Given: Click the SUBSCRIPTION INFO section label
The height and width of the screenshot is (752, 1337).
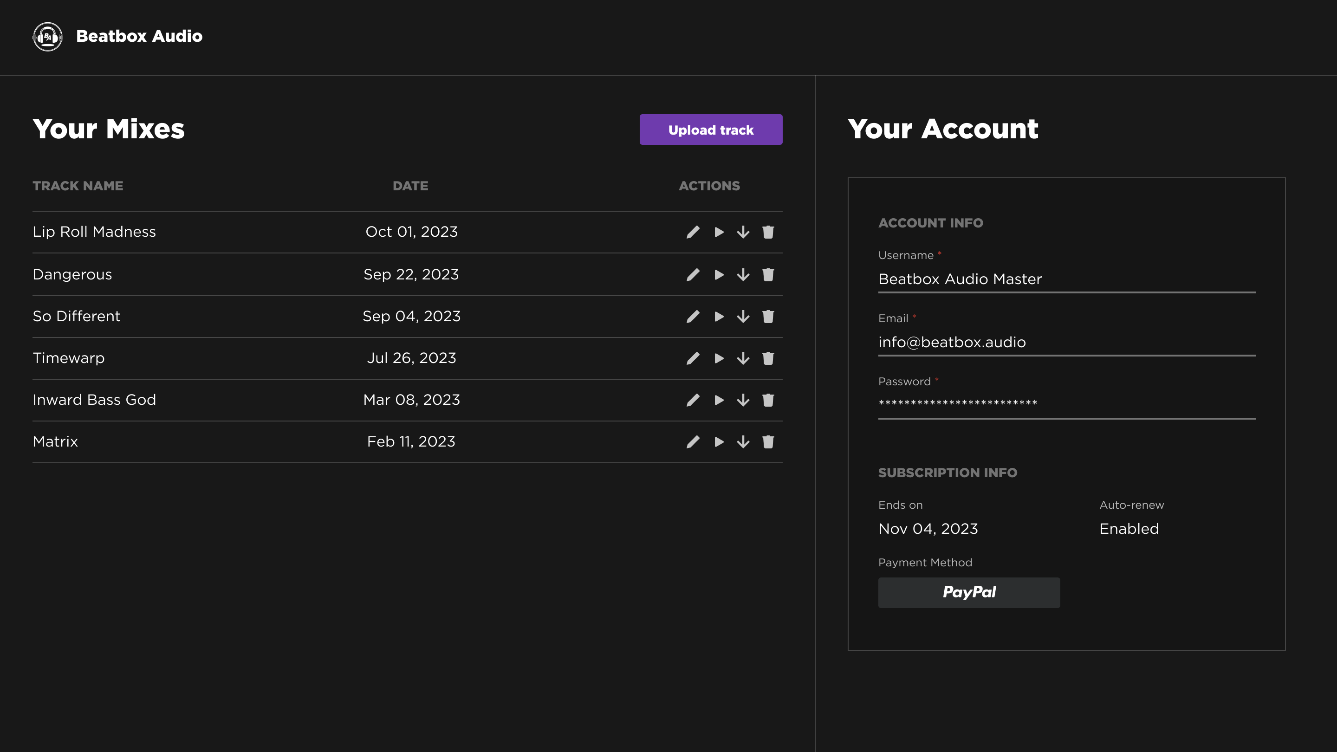Looking at the screenshot, I should point(948,473).
